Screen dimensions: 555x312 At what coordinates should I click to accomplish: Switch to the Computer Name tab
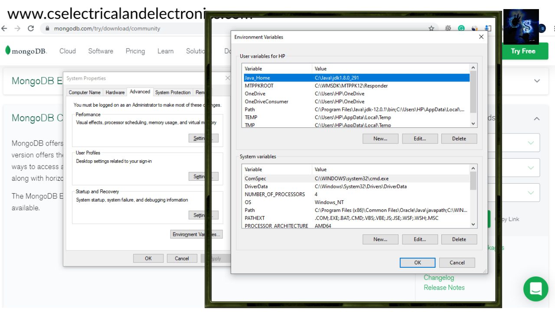85,92
